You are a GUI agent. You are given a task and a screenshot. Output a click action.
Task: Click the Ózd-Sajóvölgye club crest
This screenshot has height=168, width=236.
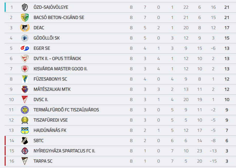click(25, 7)
